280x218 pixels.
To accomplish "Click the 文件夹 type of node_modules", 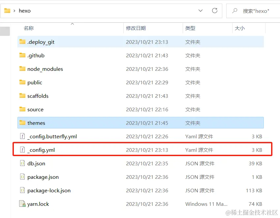I will click(193, 69).
